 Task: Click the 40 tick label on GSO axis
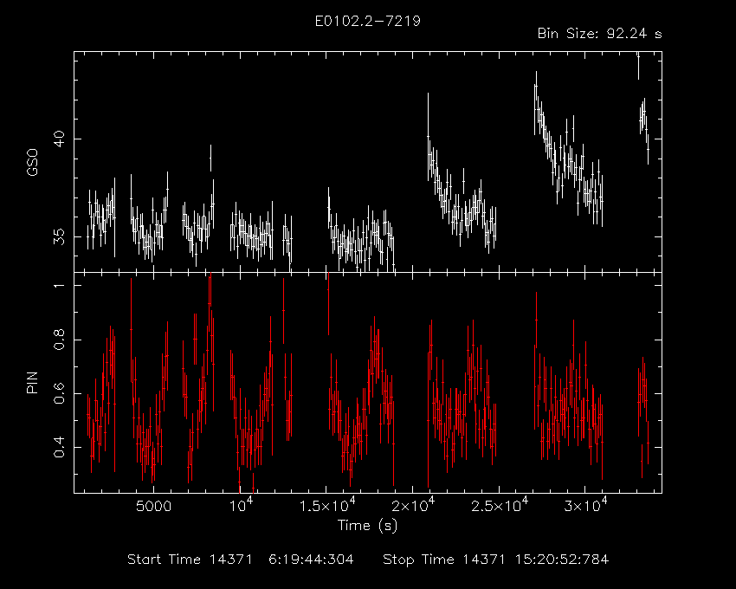click(x=59, y=139)
